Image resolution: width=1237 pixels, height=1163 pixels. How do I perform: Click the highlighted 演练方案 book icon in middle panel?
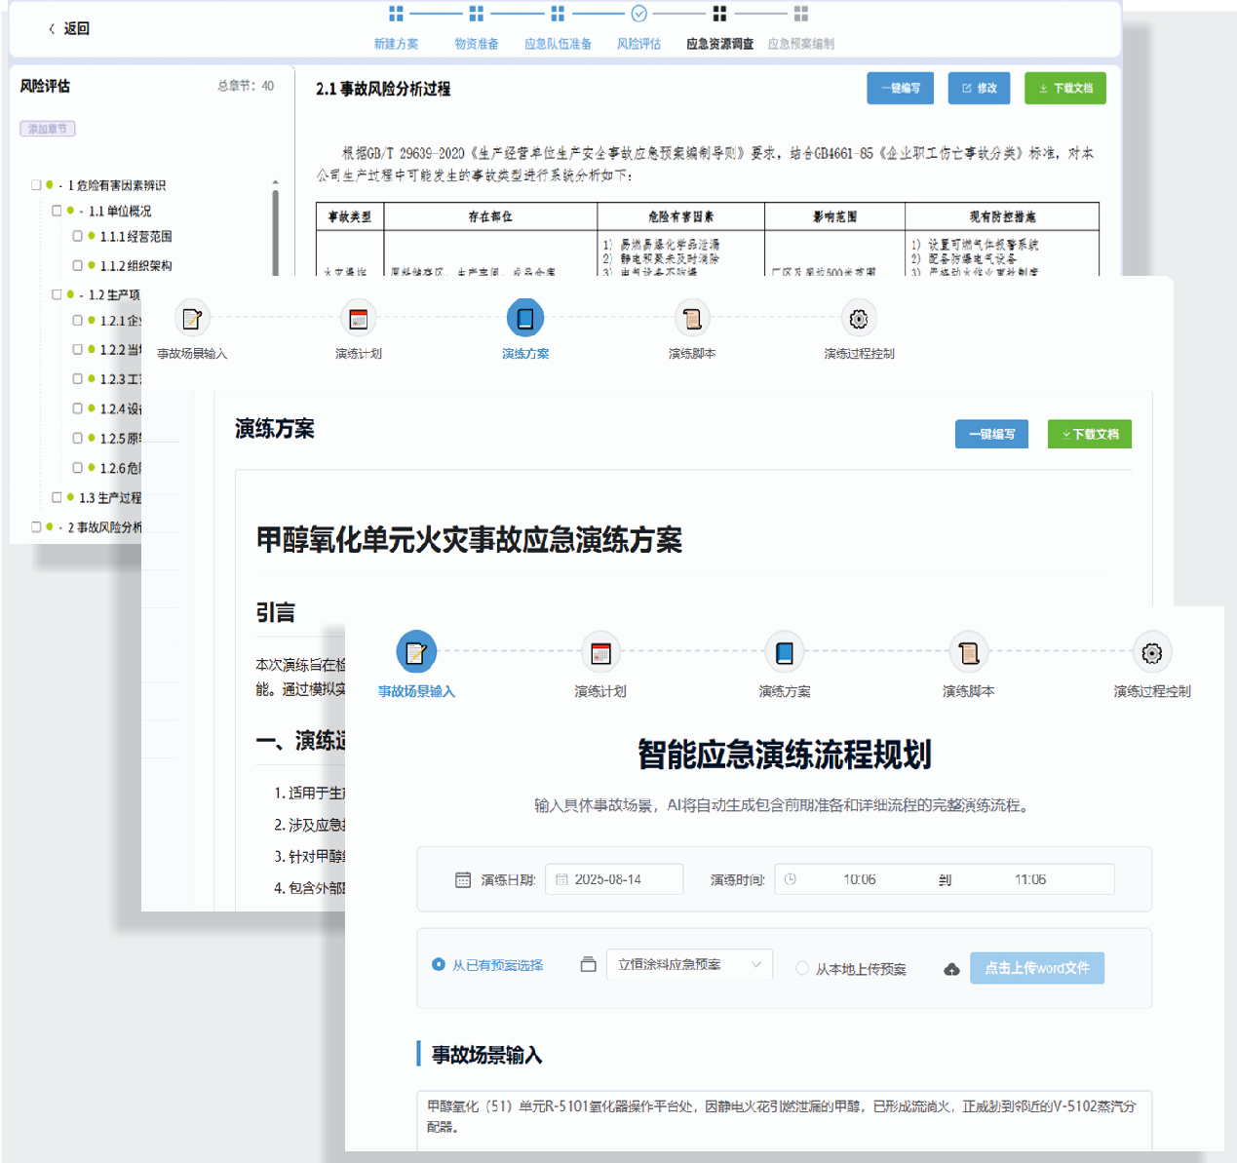point(525,318)
